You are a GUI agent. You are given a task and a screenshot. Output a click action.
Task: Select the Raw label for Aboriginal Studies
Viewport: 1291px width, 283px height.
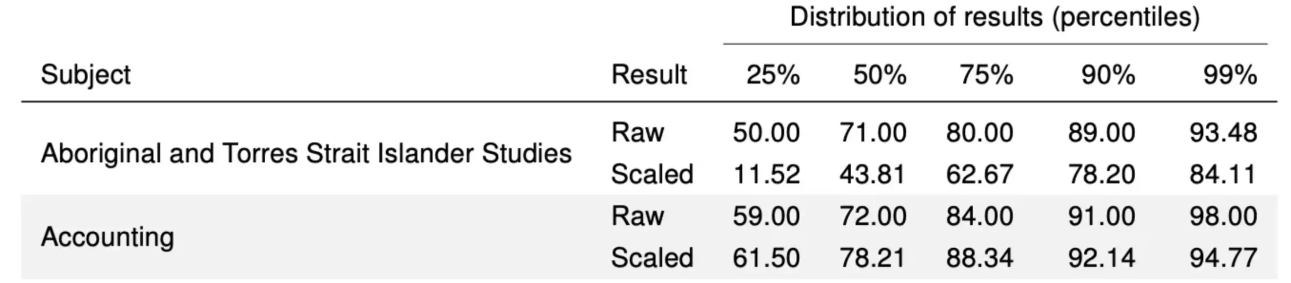coord(637,133)
